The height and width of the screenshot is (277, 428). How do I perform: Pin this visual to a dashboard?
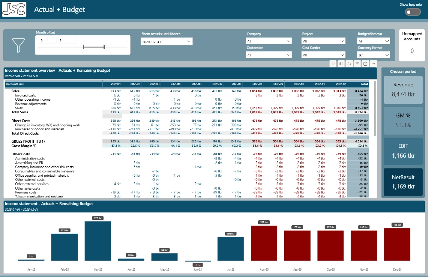point(333,63)
